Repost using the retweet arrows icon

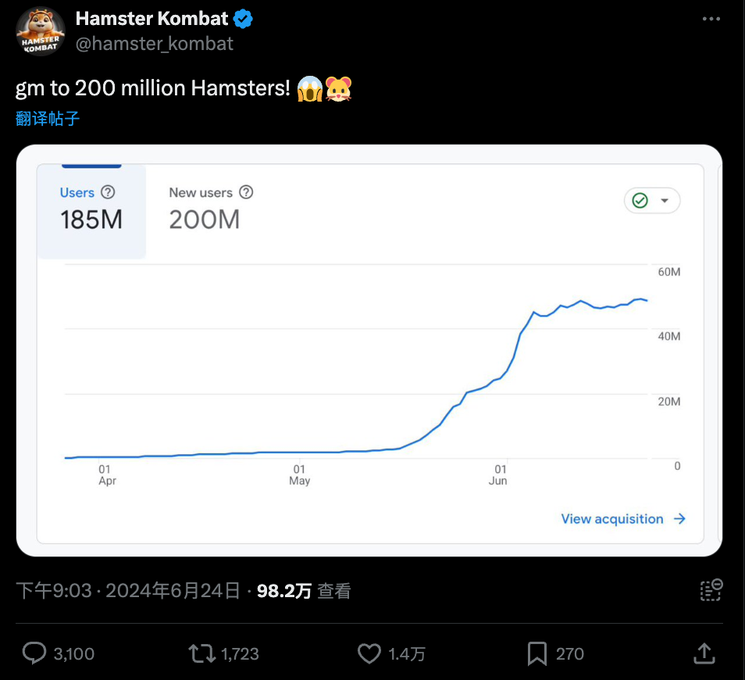(202, 653)
